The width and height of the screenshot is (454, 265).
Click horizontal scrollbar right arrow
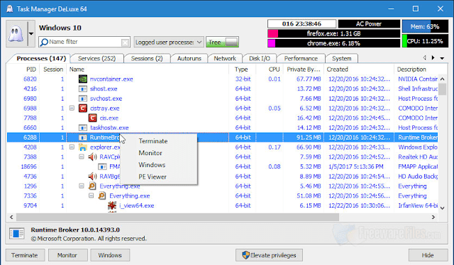coord(433,217)
